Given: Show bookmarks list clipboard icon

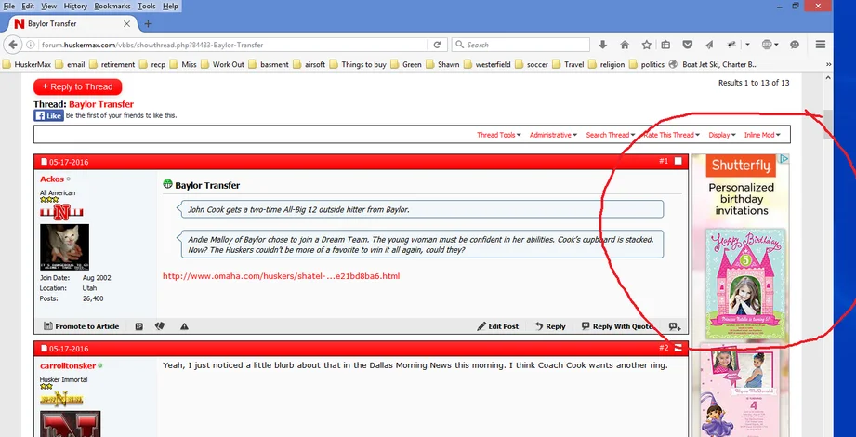Looking at the screenshot, I should pyautogui.click(x=665, y=45).
